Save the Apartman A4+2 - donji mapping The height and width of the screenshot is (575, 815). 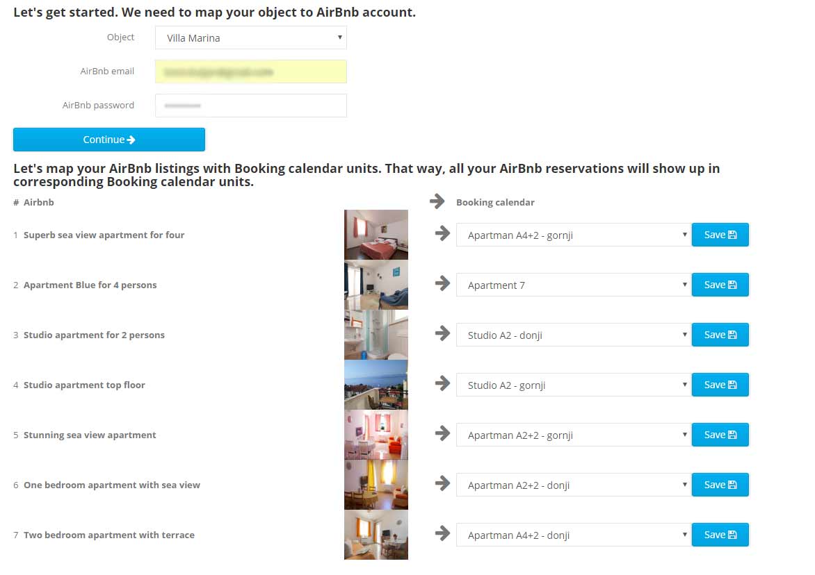(720, 535)
